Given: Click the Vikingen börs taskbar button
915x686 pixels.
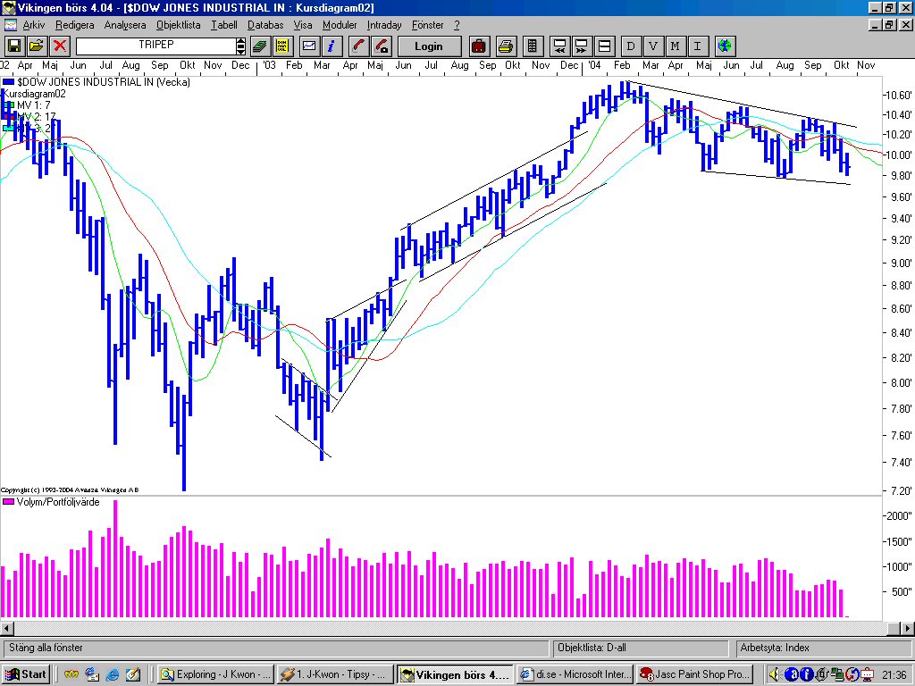Looking at the screenshot, I should click(455, 674).
